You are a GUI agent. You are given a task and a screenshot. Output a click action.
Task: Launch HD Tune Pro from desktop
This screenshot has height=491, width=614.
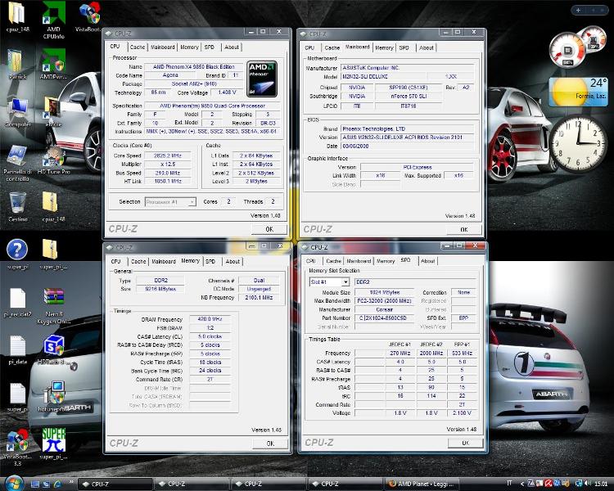tap(54, 160)
